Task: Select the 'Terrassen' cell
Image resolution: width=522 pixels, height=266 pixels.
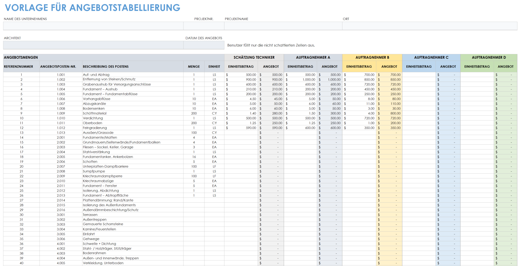Action: pyautogui.click(x=133, y=215)
